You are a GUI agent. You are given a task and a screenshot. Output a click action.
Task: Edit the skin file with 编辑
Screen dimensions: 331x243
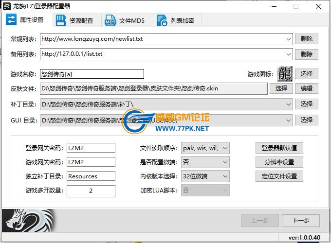307,88
